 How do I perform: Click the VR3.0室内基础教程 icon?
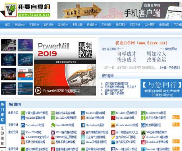pyautogui.click(x=53, y=132)
